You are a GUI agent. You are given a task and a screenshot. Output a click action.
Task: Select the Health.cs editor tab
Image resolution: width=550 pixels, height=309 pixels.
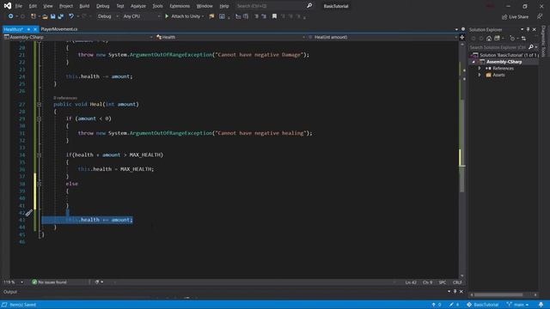[x=14, y=29]
